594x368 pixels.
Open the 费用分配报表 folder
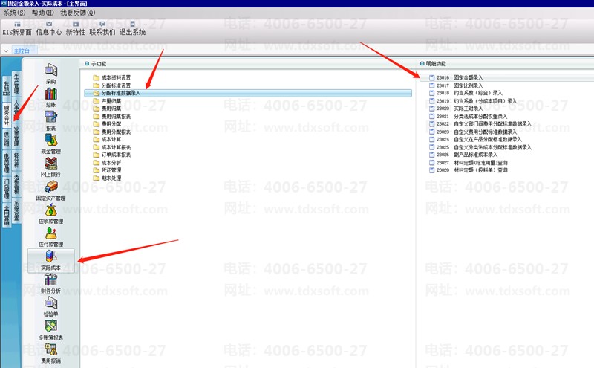click(112, 132)
